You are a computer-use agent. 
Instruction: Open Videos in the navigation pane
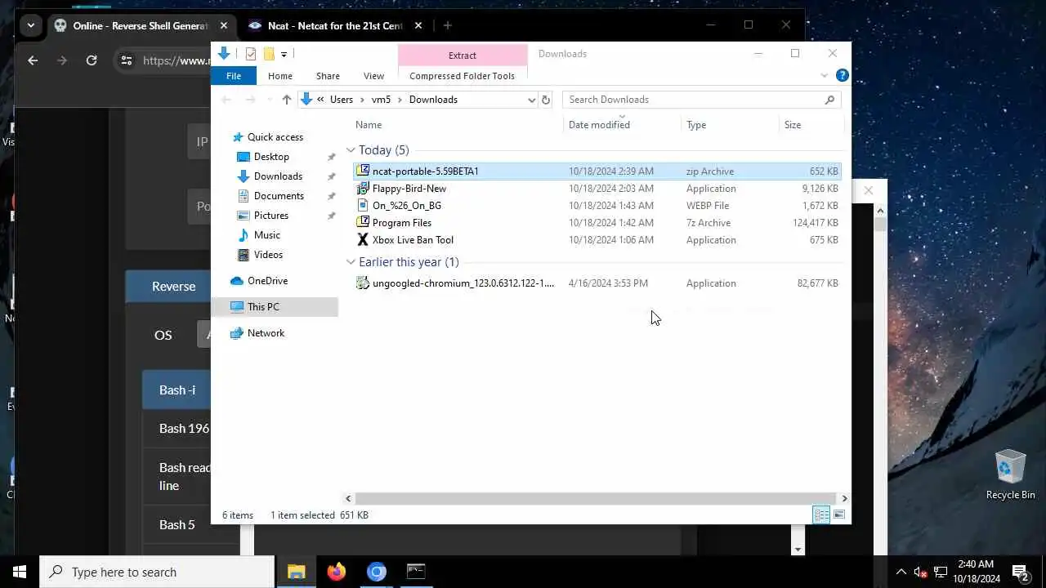point(268,255)
